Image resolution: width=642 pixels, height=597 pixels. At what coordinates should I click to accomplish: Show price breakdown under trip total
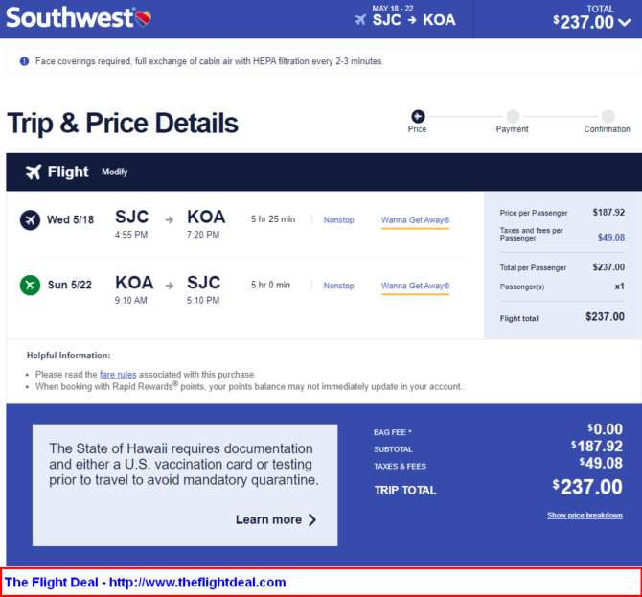tap(585, 516)
